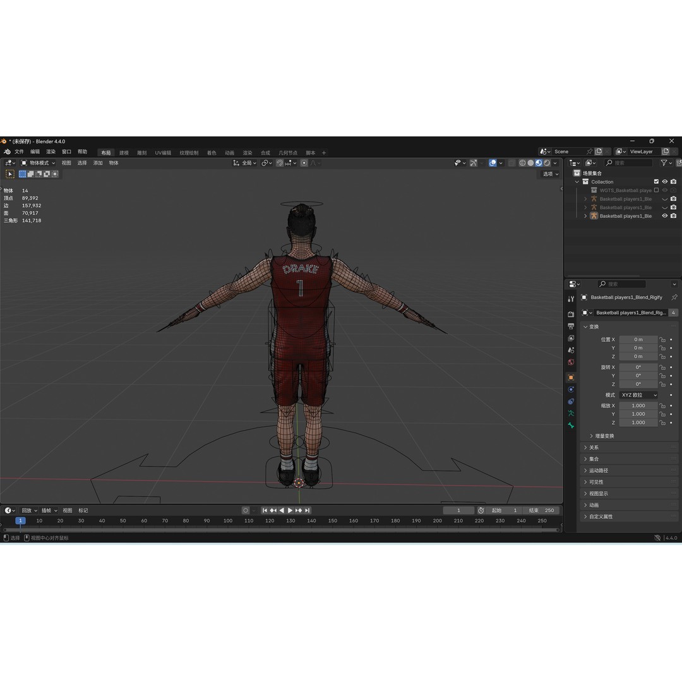The width and height of the screenshot is (682, 682).
Task: Play the animation forward
Action: [290, 511]
